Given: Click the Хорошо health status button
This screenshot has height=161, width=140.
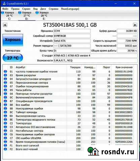Looking at the screenshot, I should click(x=13, y=40).
